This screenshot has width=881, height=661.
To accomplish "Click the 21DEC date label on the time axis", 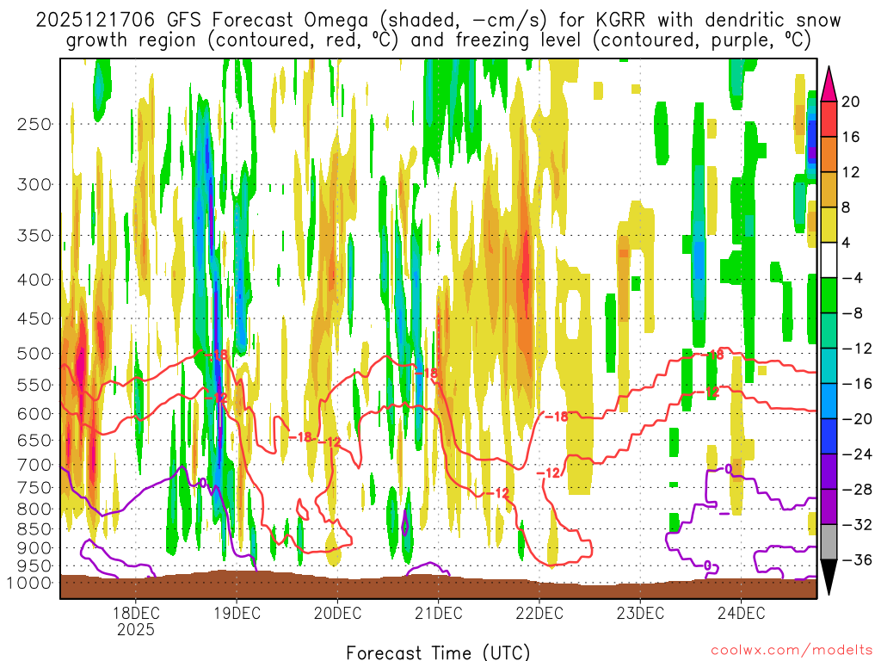I will tap(438, 614).
